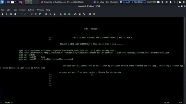Click the 'sudo apt update' line
The height and width of the screenshot is (104, 186).
[27, 55]
